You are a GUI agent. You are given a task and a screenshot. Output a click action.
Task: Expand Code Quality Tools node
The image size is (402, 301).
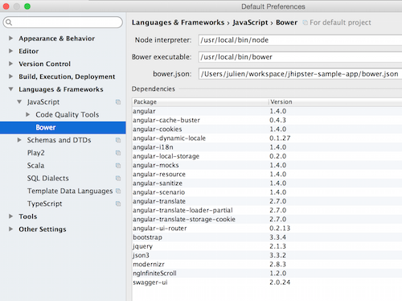(27, 114)
